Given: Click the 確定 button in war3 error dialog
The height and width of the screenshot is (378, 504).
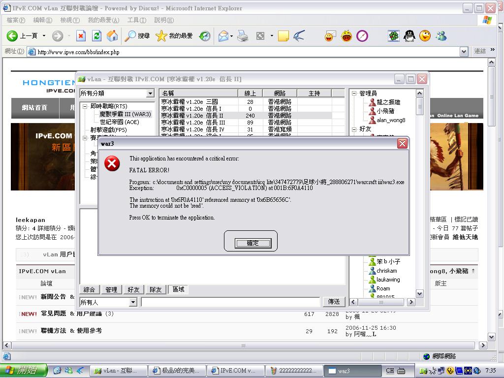Looking at the screenshot, I should pyautogui.click(x=252, y=243).
